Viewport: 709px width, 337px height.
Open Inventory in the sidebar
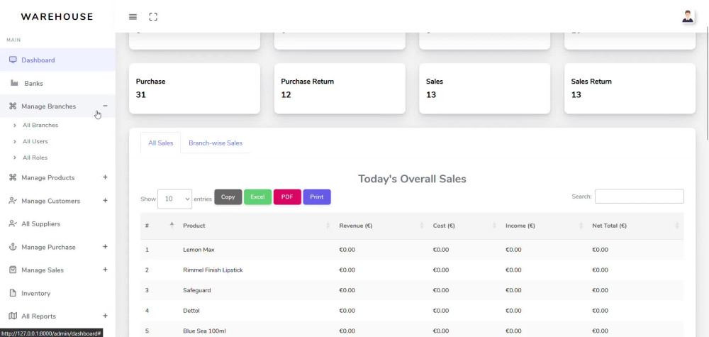57,293
